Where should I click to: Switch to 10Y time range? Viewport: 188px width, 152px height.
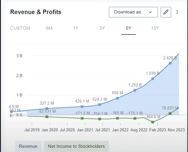[x=155, y=28]
